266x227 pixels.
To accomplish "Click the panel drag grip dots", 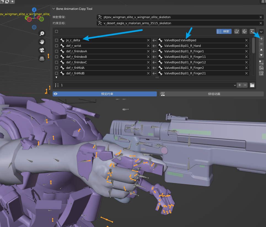I will 263,9.
